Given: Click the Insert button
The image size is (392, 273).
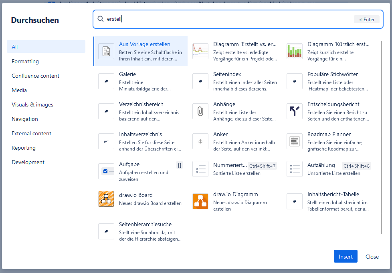Looking at the screenshot, I should 346,256.
